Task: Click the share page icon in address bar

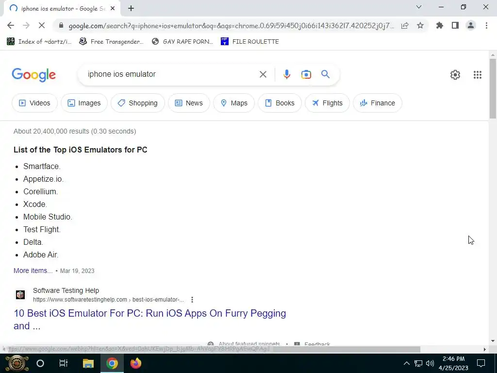Action: click(x=405, y=26)
